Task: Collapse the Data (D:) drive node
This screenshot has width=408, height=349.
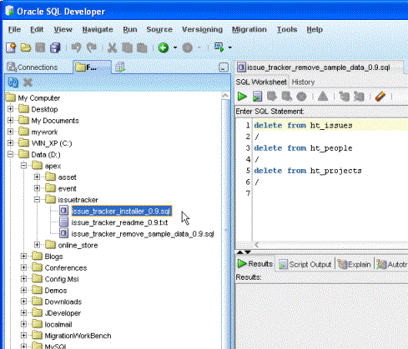Action: pos(10,154)
